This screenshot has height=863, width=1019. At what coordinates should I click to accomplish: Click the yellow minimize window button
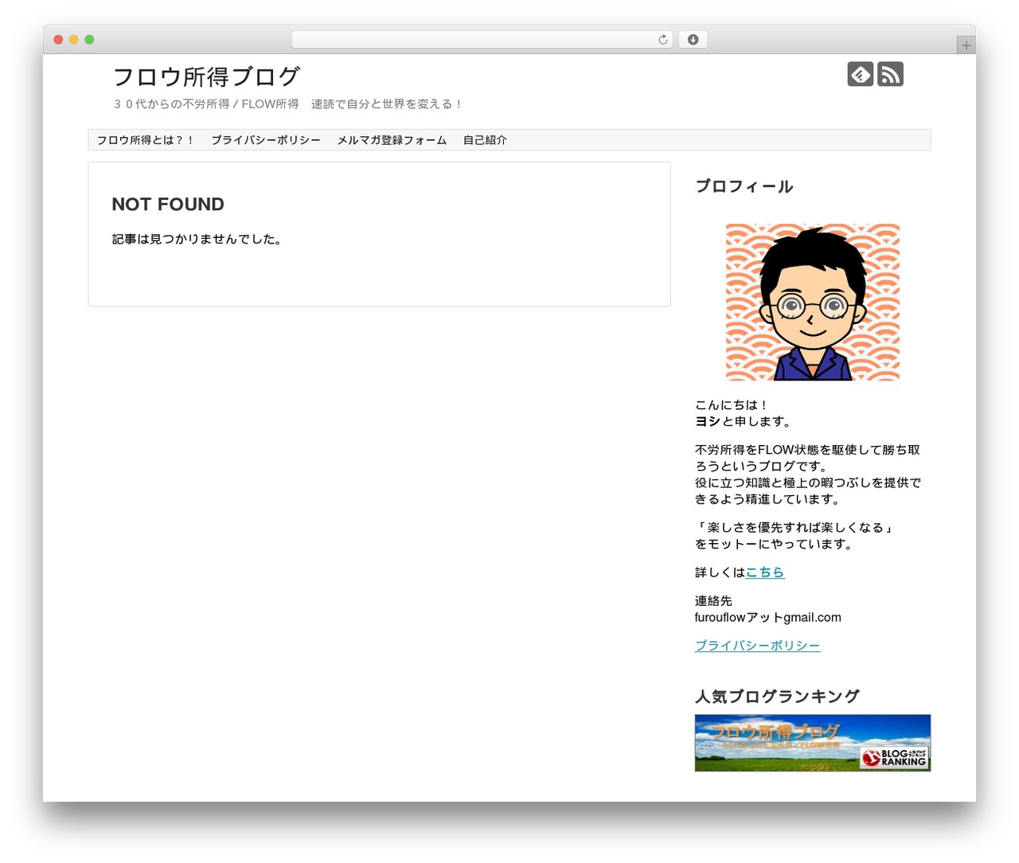pos(73,40)
